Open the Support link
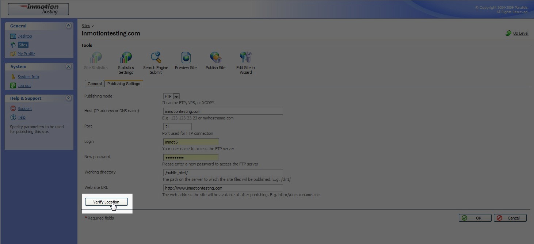This screenshot has width=534, height=244. pyautogui.click(x=24, y=108)
